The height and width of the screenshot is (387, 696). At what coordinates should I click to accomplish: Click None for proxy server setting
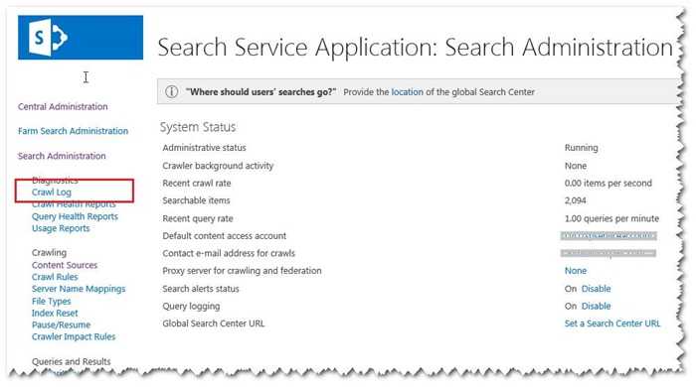(x=576, y=271)
